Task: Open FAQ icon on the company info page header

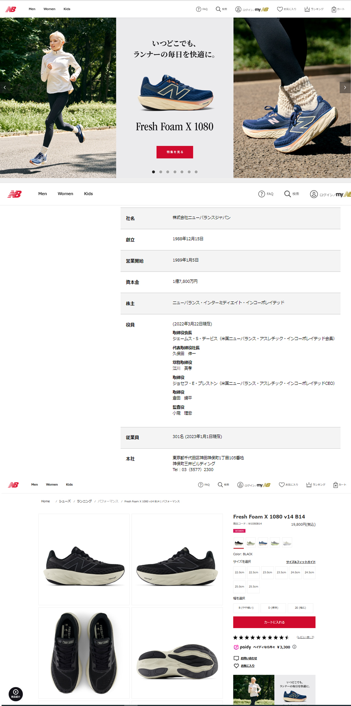Action: point(266,194)
